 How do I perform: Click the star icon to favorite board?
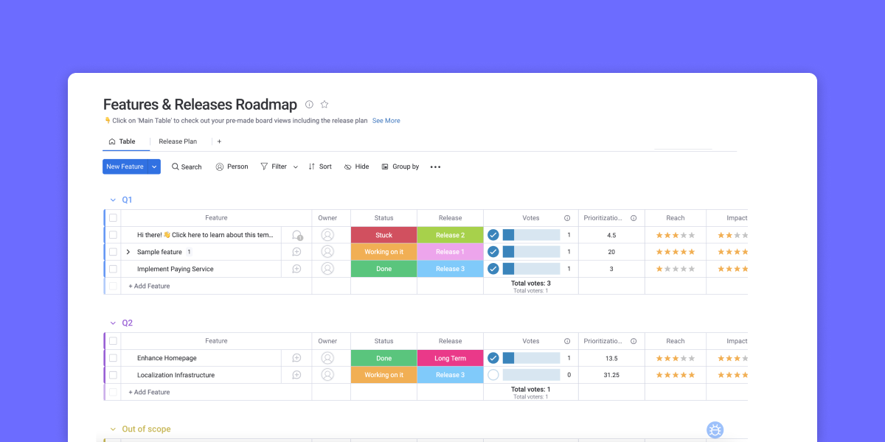pyautogui.click(x=324, y=105)
